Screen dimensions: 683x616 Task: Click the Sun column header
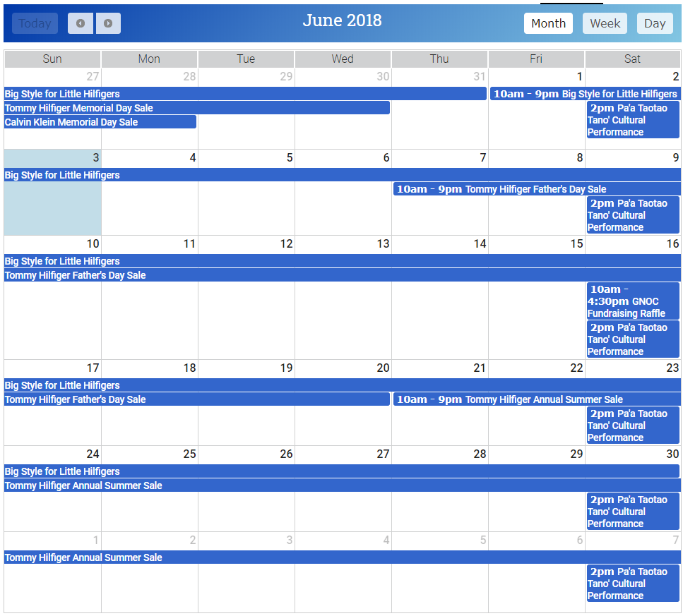52,59
